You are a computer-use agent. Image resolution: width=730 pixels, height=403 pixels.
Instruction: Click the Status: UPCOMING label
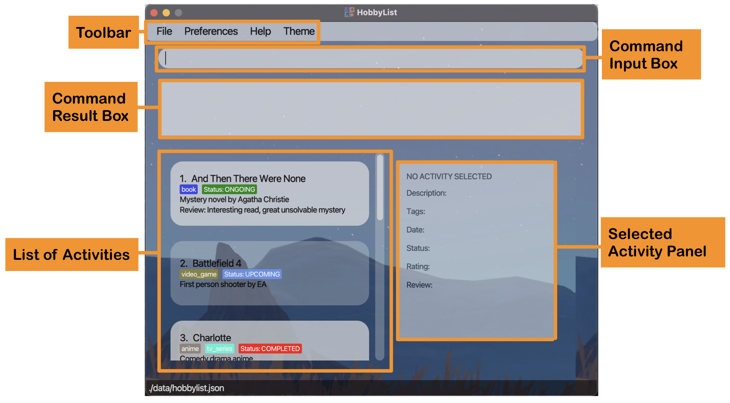(252, 274)
